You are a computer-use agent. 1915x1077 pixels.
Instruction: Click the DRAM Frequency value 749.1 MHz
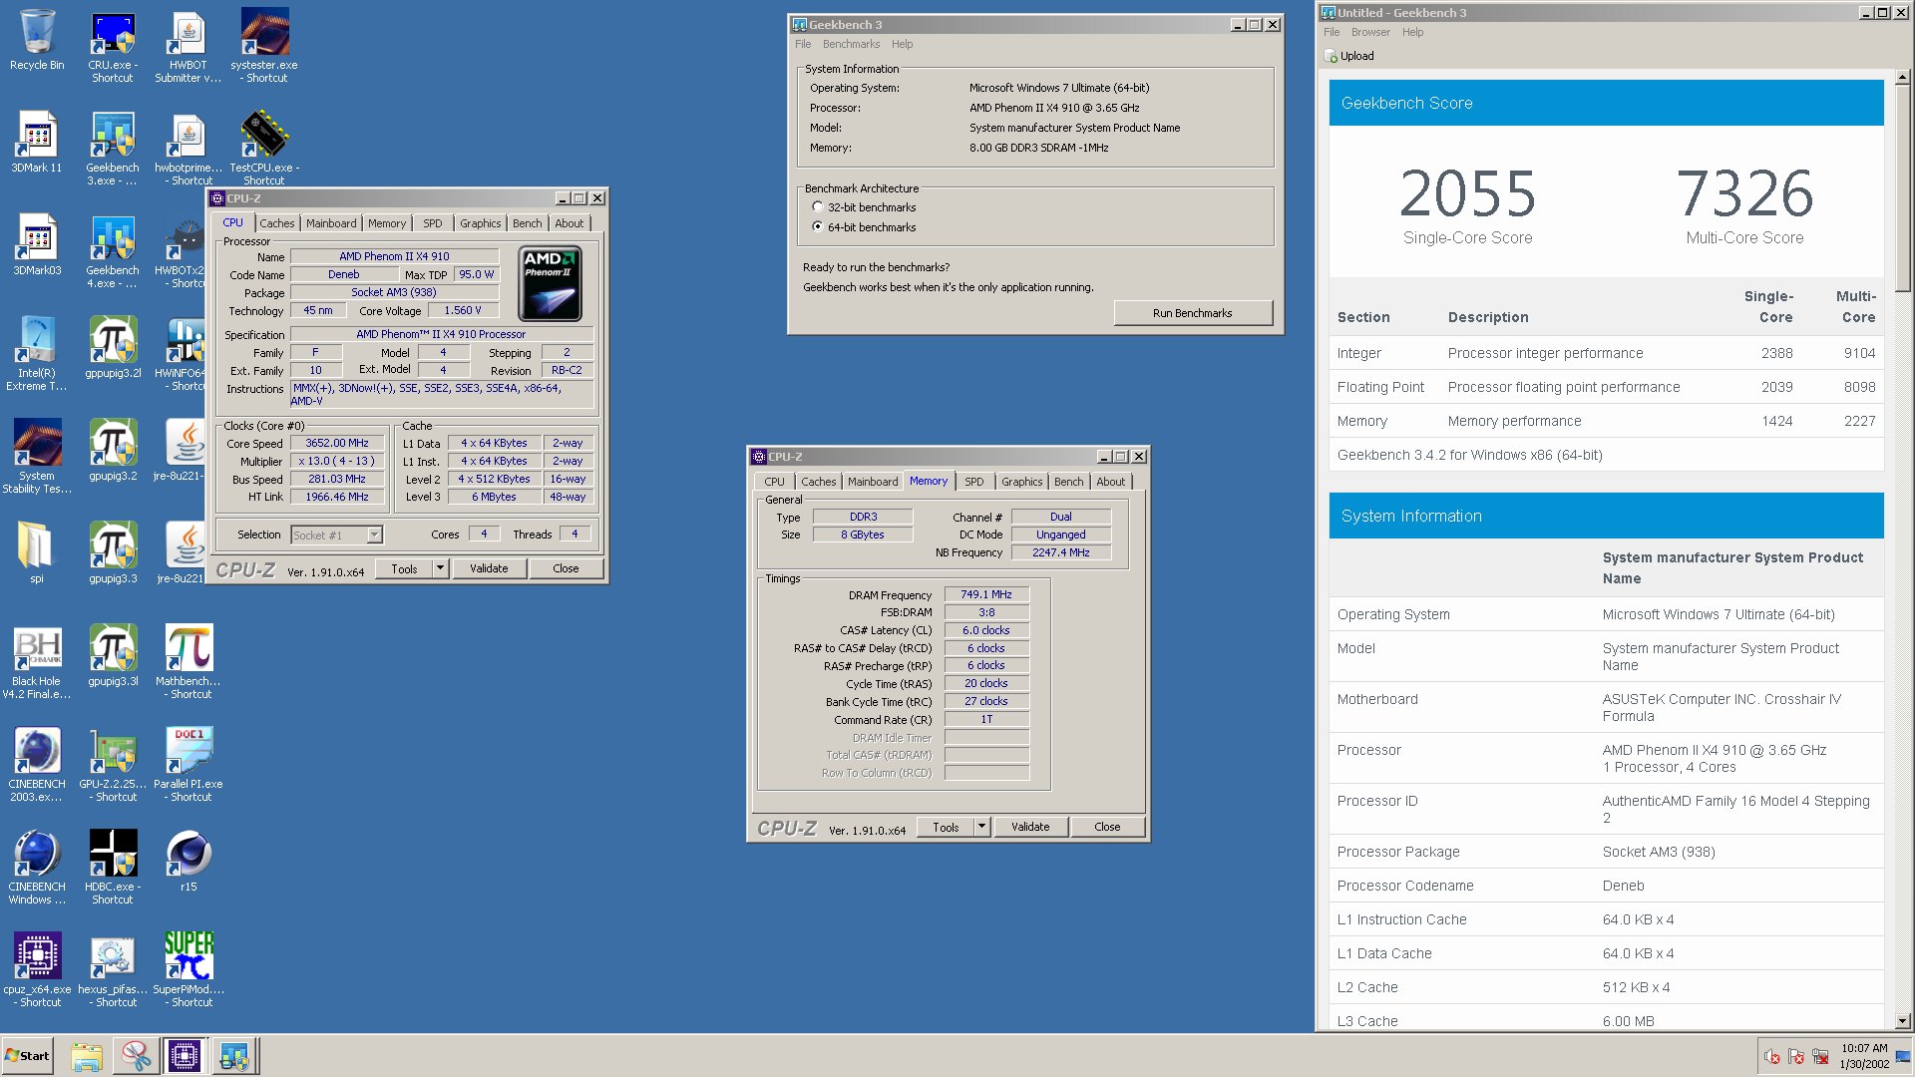tap(986, 594)
